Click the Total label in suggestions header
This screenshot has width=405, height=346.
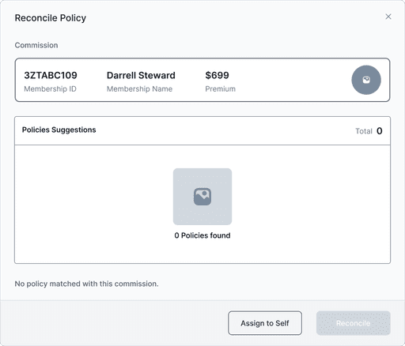click(364, 131)
